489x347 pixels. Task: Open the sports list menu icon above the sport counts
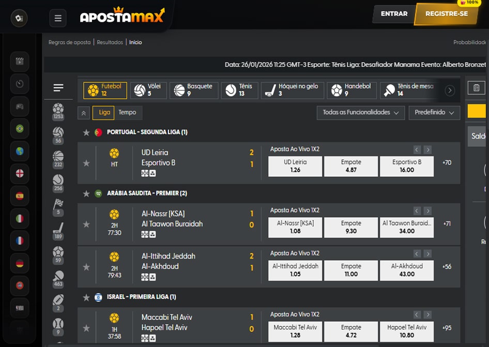coord(58,88)
